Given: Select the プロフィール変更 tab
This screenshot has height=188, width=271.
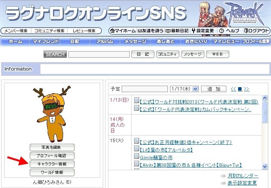Looking at the screenshot, I should (256, 41).
